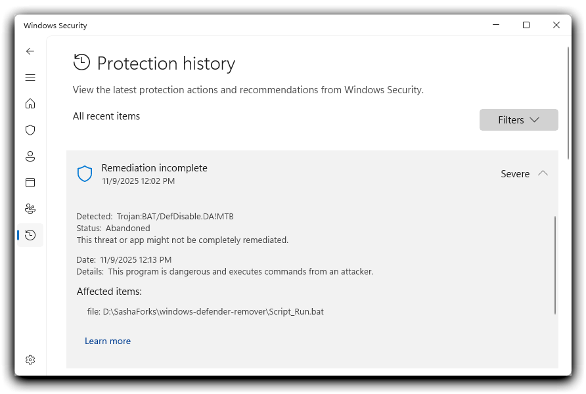Collapse the Severe threat entry chevron
Image resolution: width=586 pixels, height=394 pixels.
coord(543,173)
